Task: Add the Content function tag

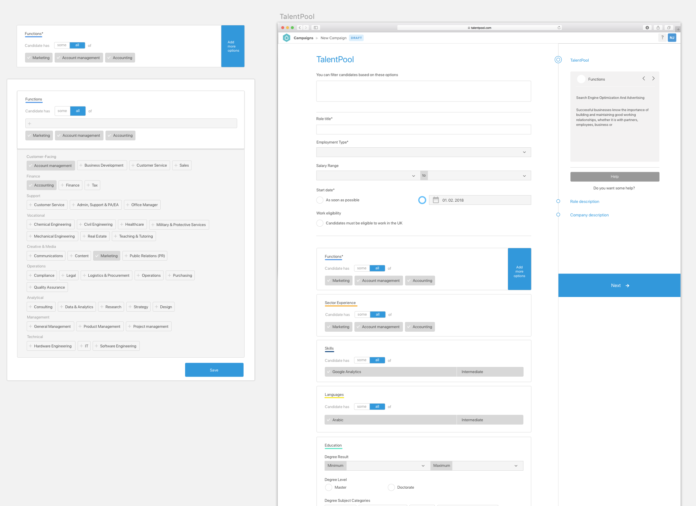Action: coord(79,256)
